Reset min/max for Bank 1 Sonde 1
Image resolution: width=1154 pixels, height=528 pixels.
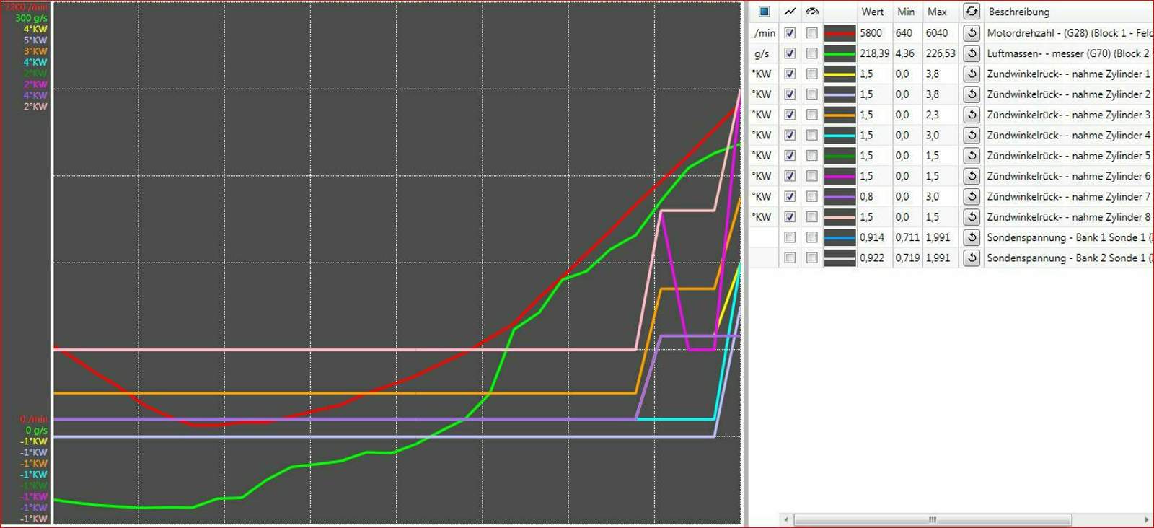pyautogui.click(x=972, y=237)
